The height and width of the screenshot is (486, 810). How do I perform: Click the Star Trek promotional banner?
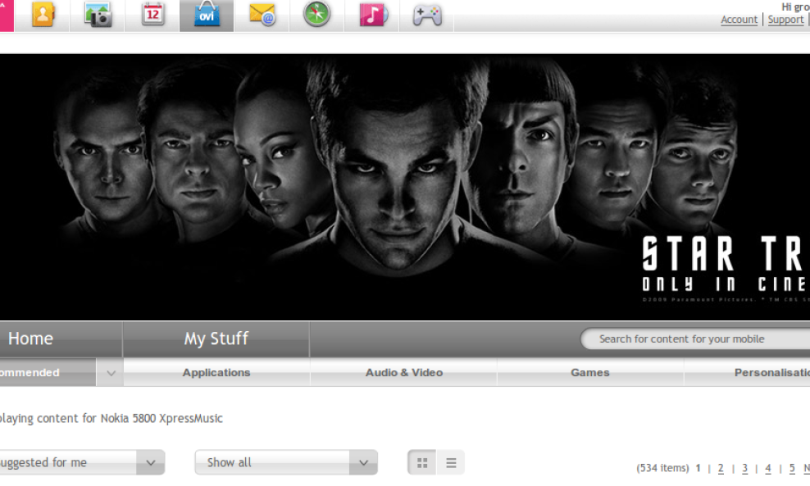(x=405, y=187)
